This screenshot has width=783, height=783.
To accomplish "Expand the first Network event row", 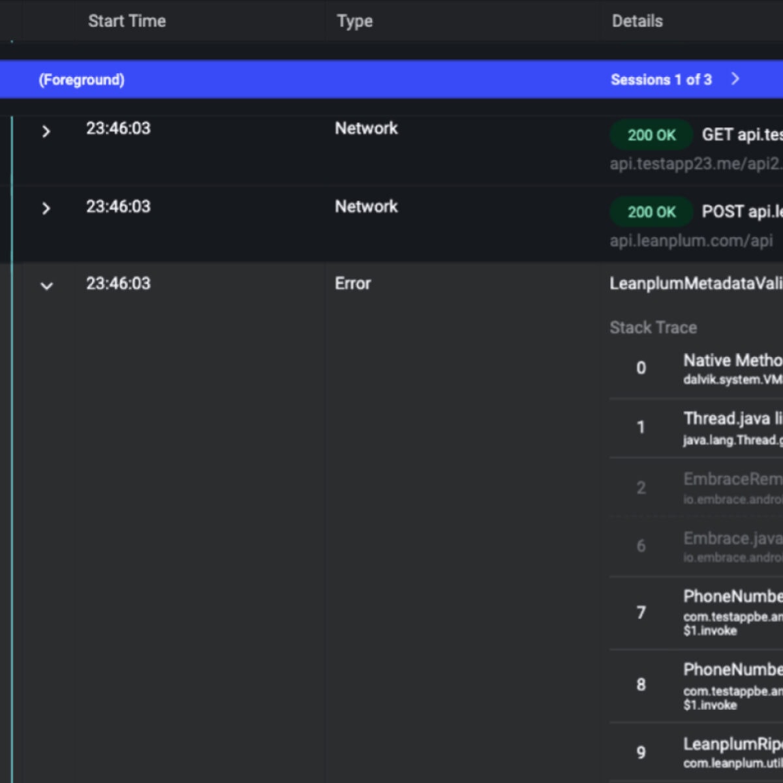I will [x=46, y=131].
